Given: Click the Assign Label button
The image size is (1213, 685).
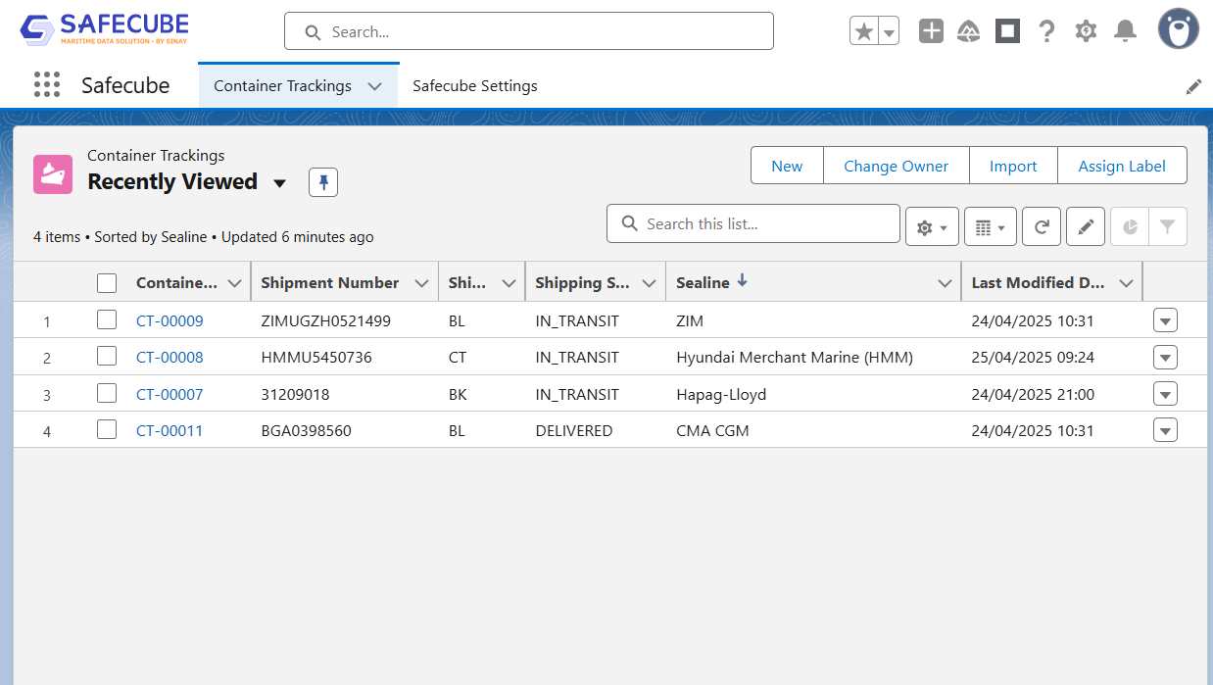Looking at the screenshot, I should [x=1122, y=166].
